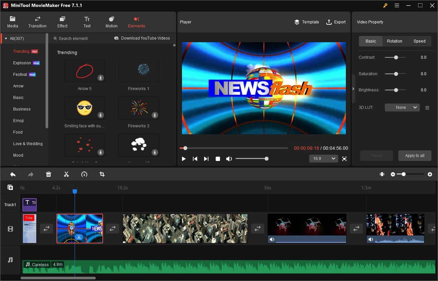Select the city aerial video clip
Image resolution: width=438 pixels, height=281 pixels.
(x=185, y=229)
